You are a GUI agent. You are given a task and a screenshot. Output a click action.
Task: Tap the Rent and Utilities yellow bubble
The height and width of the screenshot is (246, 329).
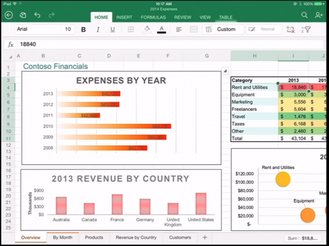(x=283, y=179)
